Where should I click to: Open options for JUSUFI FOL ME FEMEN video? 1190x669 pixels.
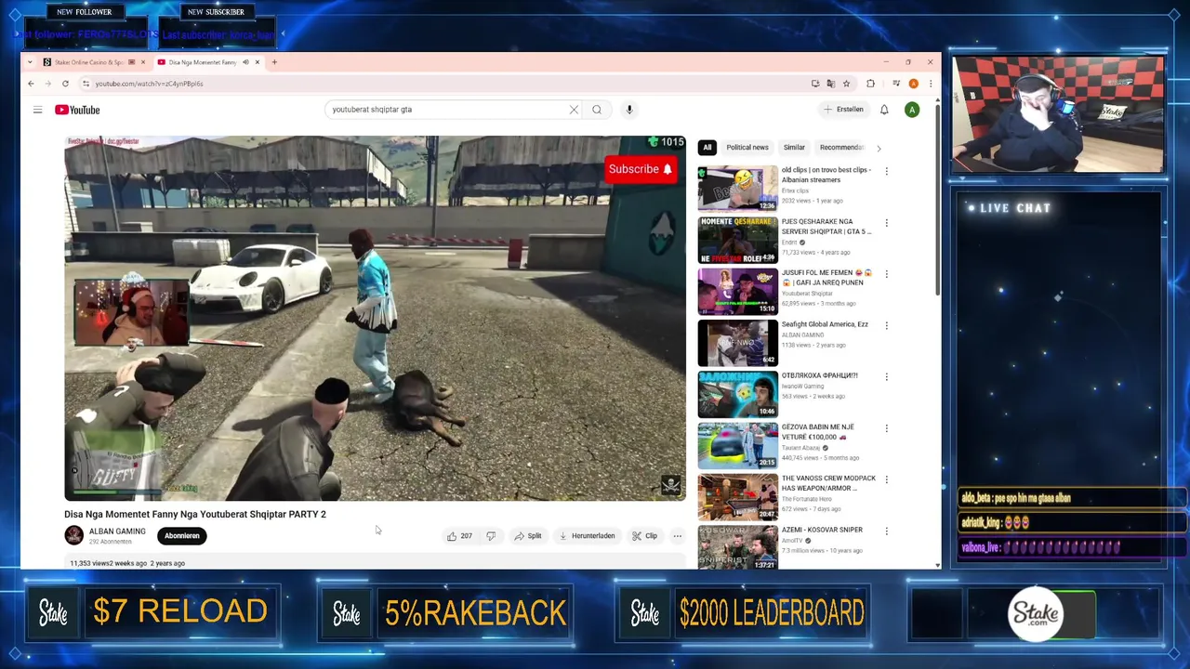[x=886, y=274]
